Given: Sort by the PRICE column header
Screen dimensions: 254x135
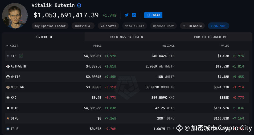Looking at the screenshot, I should click(x=97, y=46).
